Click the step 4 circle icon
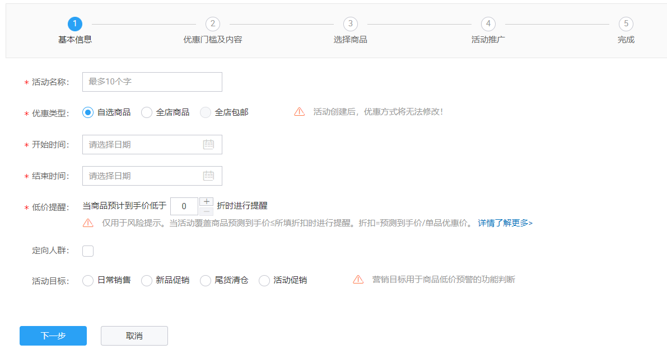 (488, 24)
